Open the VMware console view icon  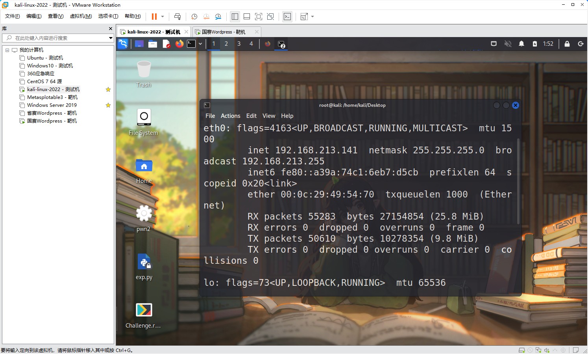[x=287, y=17]
